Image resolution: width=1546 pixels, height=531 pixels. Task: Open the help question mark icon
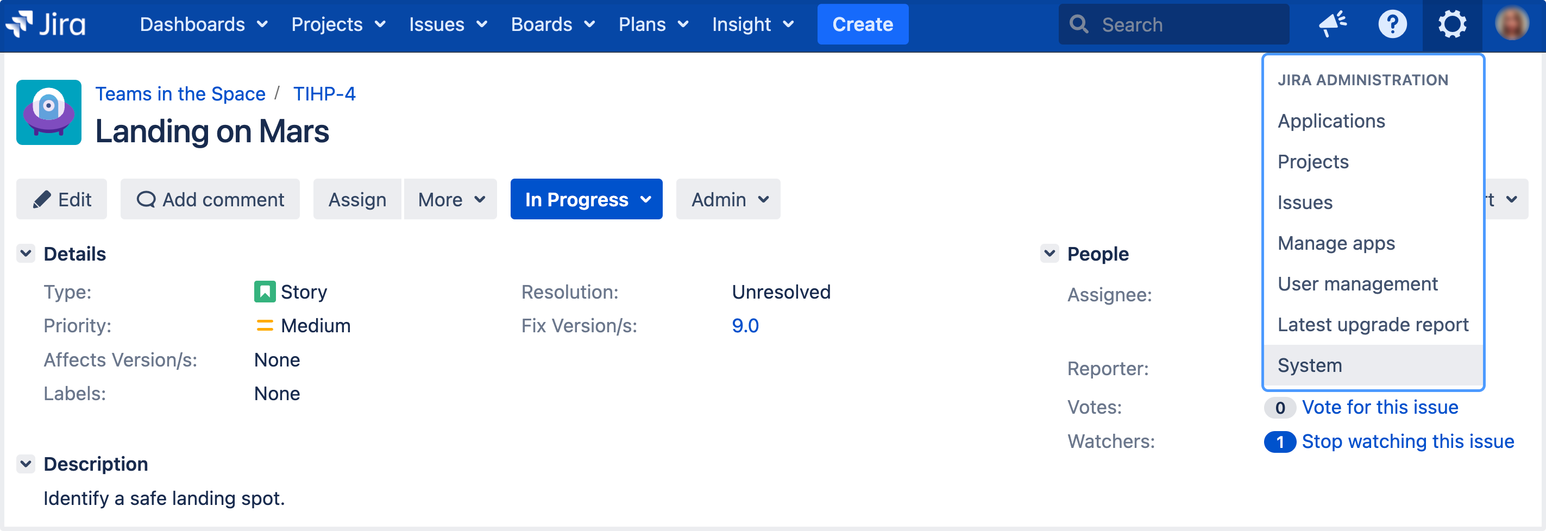point(1392,24)
